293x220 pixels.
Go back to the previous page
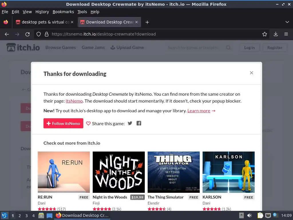tap(7, 34)
